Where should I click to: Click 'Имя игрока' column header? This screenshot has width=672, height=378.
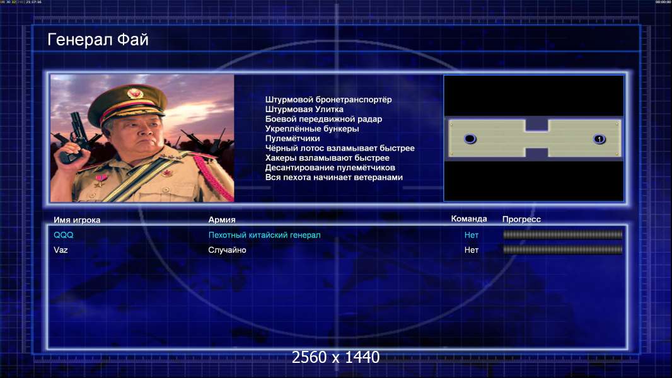pyautogui.click(x=77, y=220)
